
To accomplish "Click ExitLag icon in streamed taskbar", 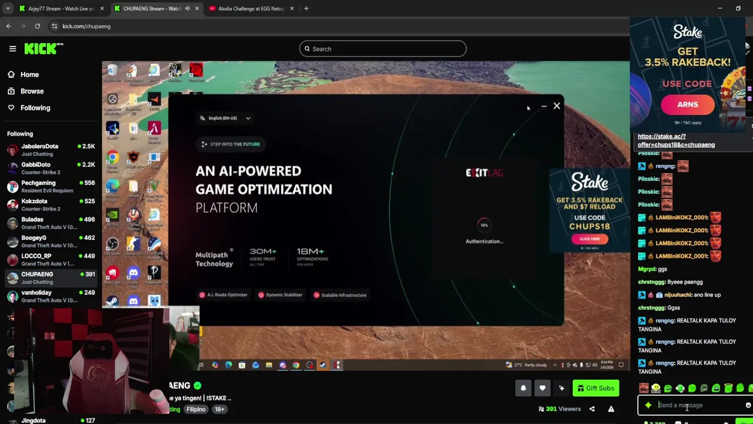I will (x=338, y=365).
